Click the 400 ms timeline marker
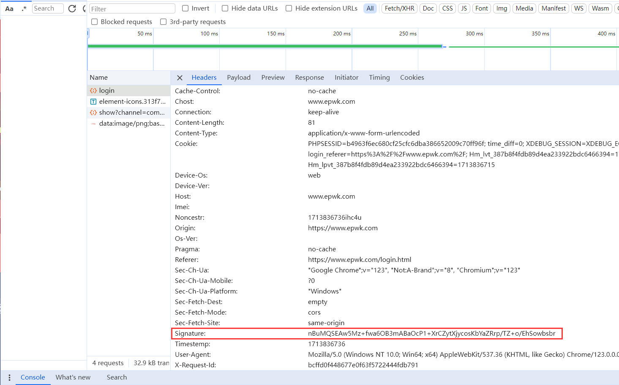 click(606, 34)
